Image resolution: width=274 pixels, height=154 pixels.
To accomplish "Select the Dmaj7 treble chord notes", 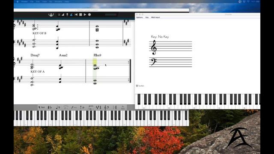I will pos(32,66).
